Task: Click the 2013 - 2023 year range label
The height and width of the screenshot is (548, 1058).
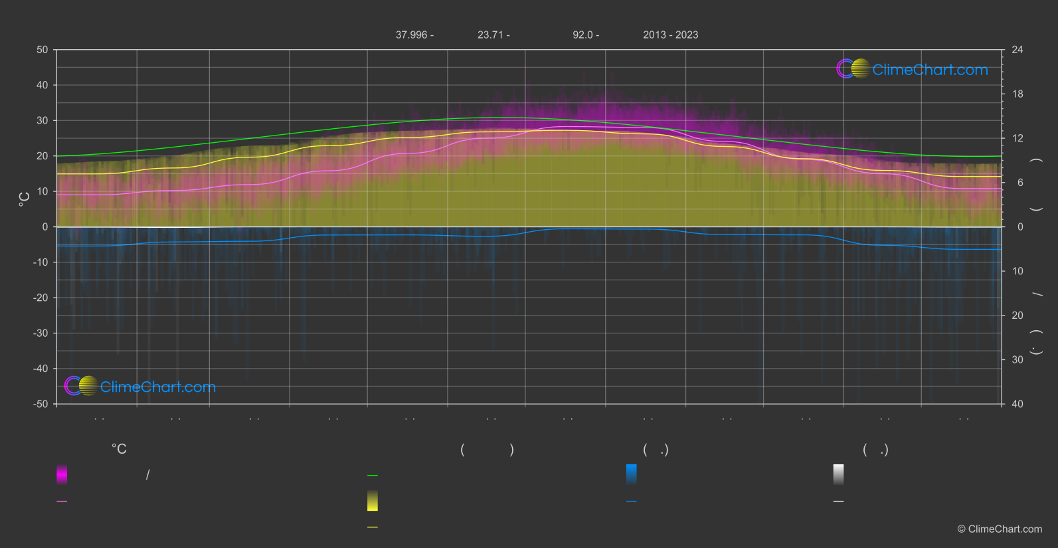Action: [670, 35]
